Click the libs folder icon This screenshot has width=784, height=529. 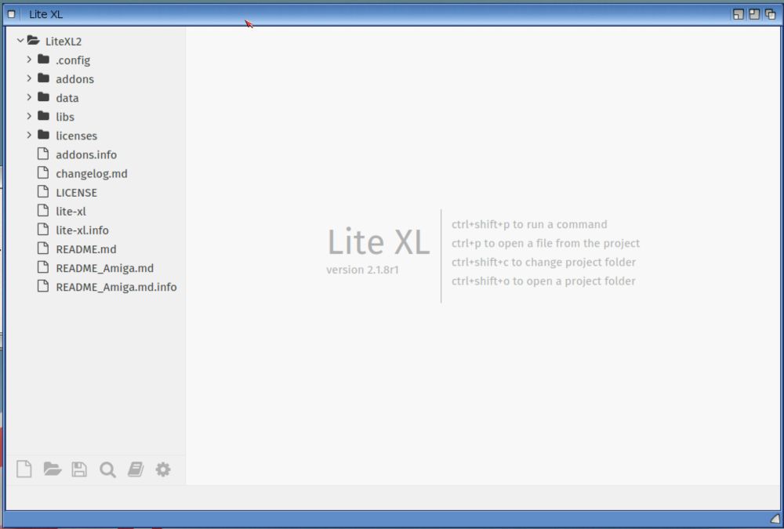(43, 116)
